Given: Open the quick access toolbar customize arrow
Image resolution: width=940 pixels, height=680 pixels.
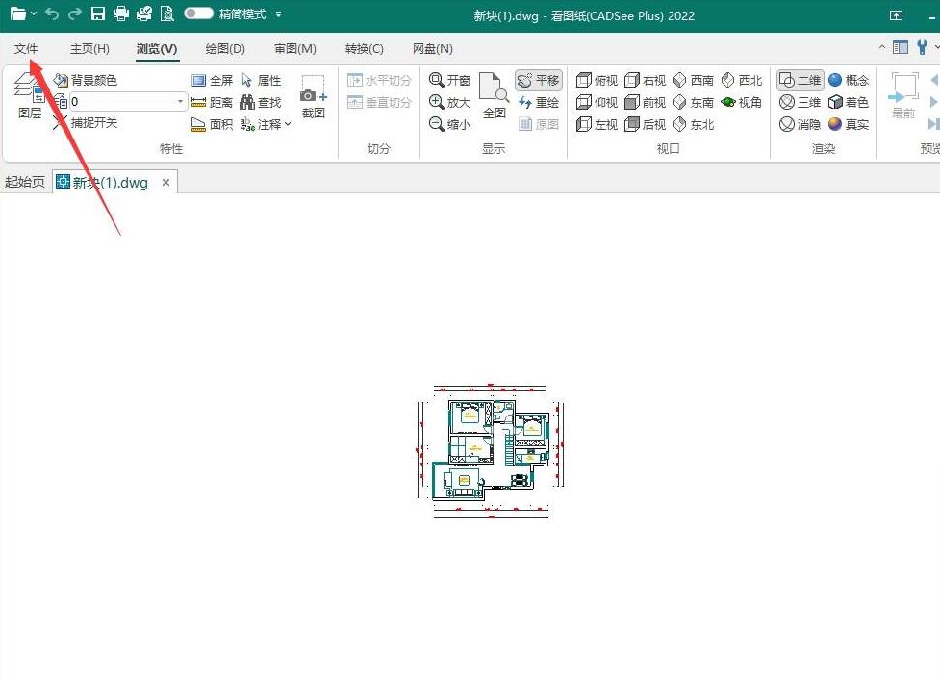Looking at the screenshot, I should (x=279, y=14).
